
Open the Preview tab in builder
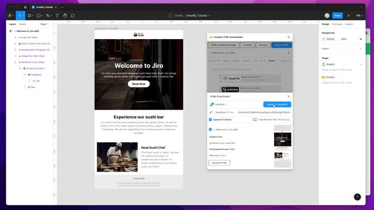263,45
